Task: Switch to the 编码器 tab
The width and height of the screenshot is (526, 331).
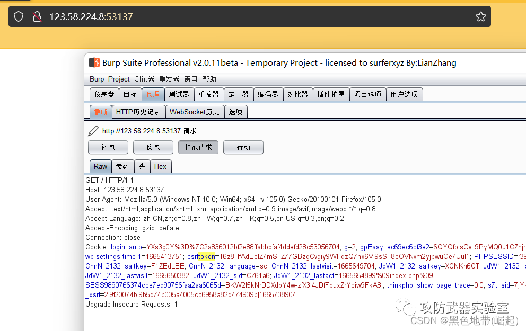Action: (268, 94)
